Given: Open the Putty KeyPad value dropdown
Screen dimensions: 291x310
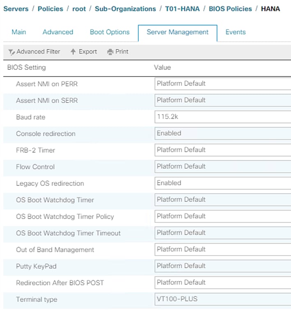Looking at the screenshot, I should [x=222, y=266].
